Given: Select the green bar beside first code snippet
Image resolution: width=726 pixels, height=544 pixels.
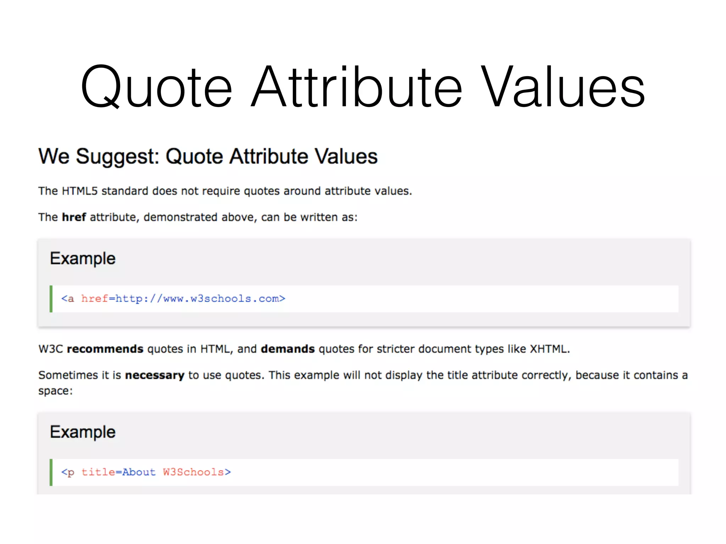Looking at the screenshot, I should coord(52,299).
